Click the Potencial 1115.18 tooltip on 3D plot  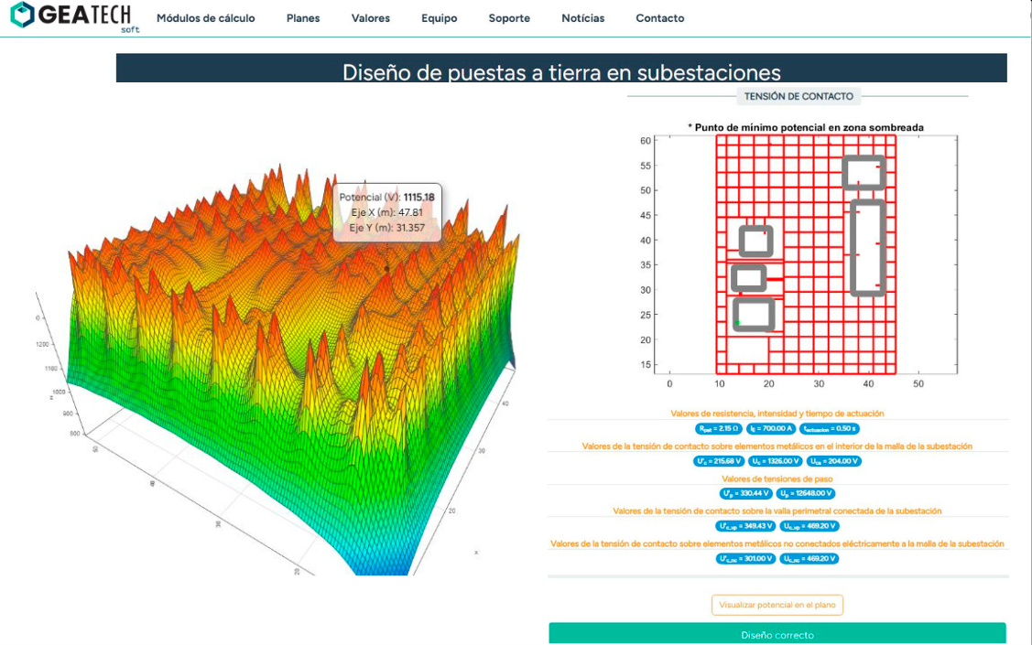pos(387,211)
